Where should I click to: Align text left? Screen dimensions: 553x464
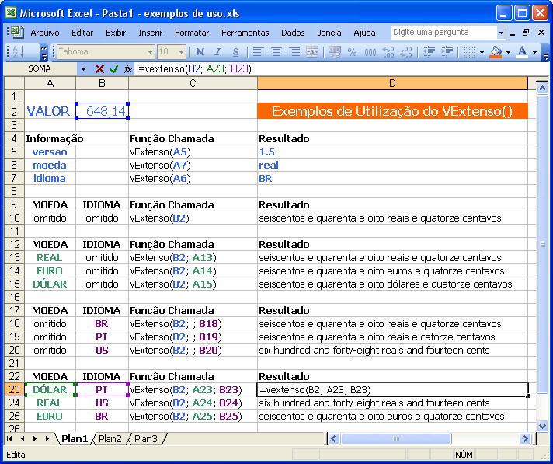(259, 52)
